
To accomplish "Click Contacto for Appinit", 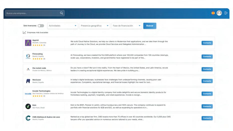I will (x=207, y=43).
